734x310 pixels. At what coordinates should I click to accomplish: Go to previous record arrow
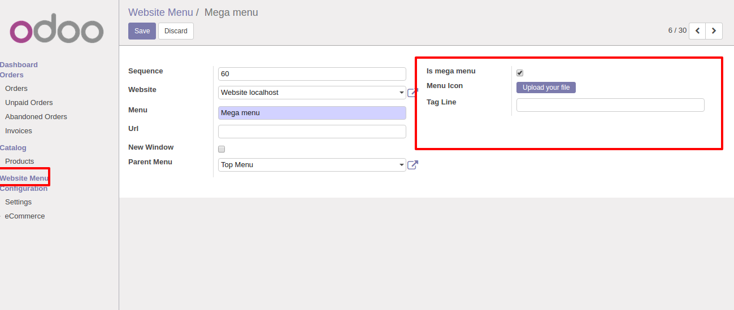pyautogui.click(x=697, y=31)
